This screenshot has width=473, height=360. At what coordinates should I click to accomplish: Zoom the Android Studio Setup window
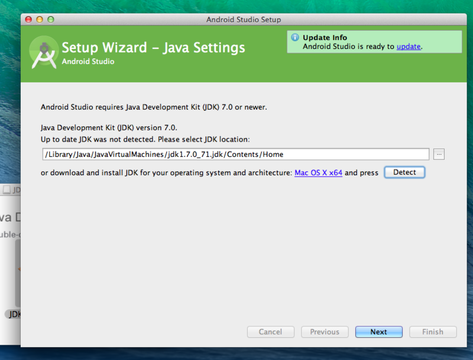tap(51, 19)
